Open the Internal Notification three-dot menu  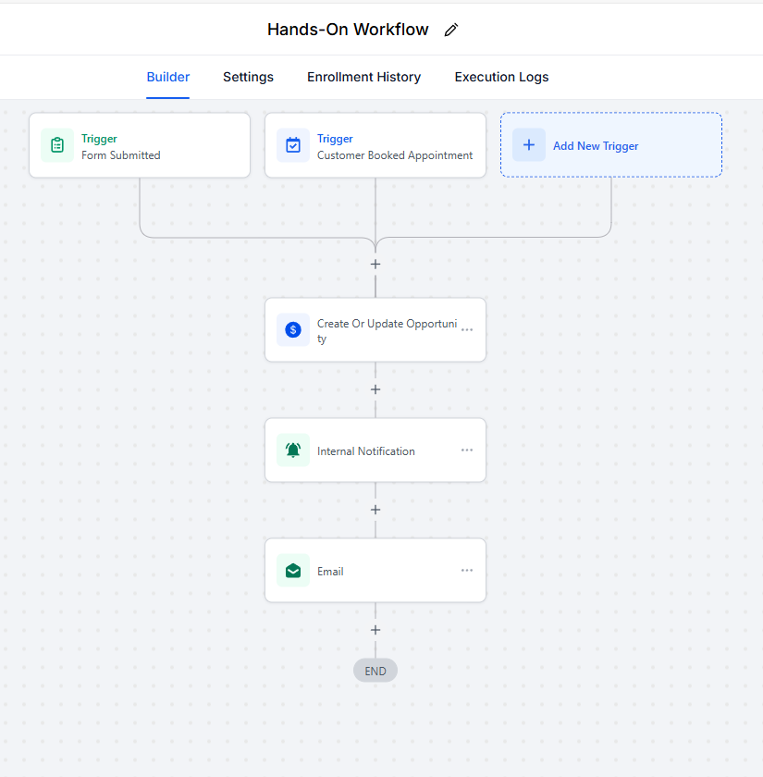coord(467,450)
